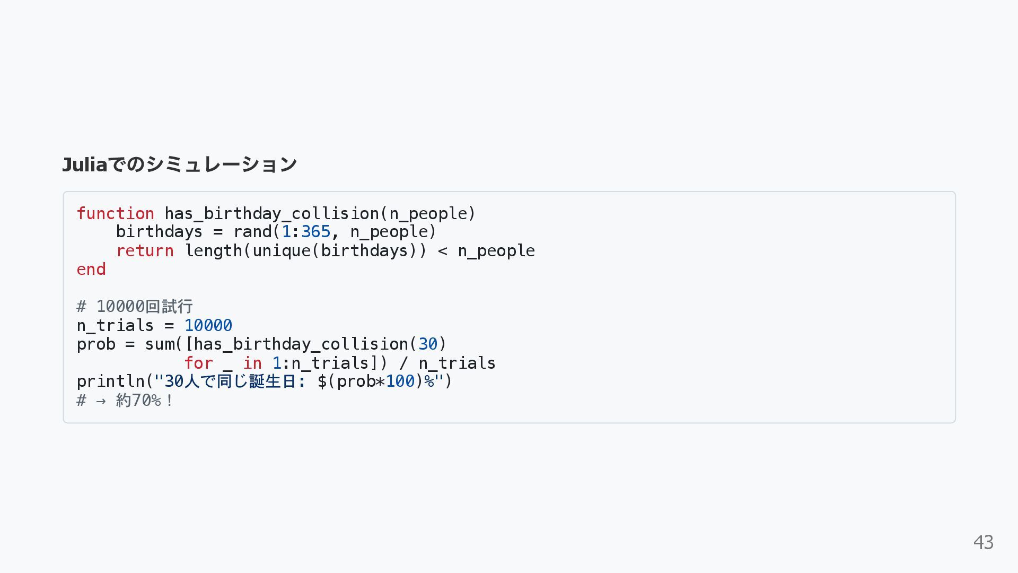
Task: Click the red 'return' keyword
Action: pyautogui.click(x=145, y=250)
